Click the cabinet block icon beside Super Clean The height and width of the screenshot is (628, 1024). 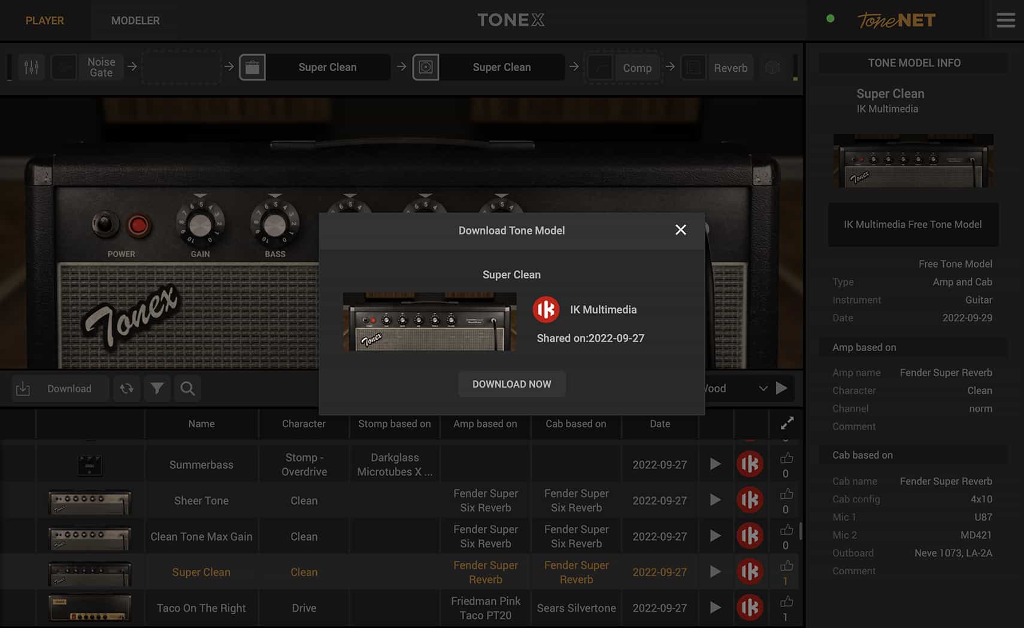(x=426, y=67)
